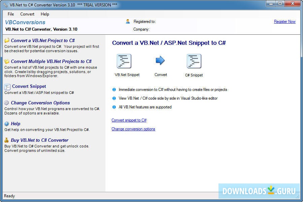Click the 'Immediate conversion to C#' bullet text

point(173,90)
